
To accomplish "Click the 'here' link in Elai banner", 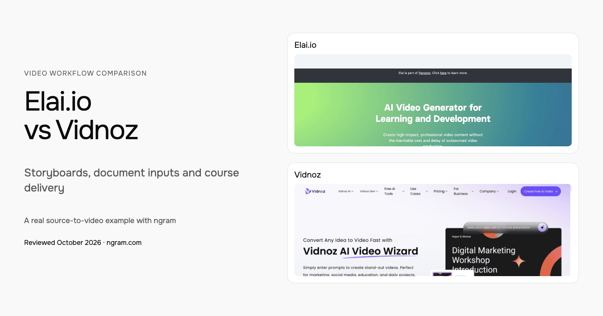I will coord(443,73).
